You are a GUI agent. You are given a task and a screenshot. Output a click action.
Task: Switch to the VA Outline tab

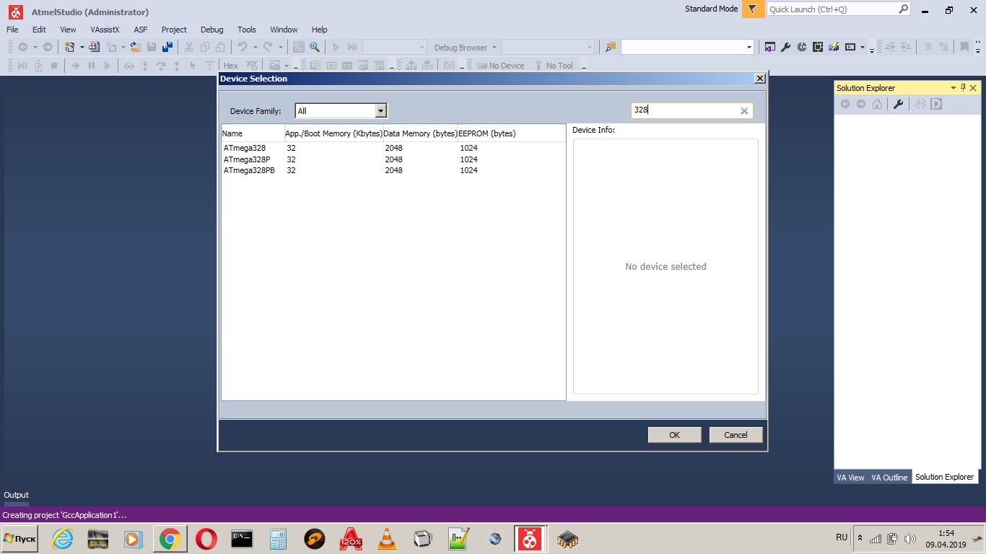click(889, 478)
